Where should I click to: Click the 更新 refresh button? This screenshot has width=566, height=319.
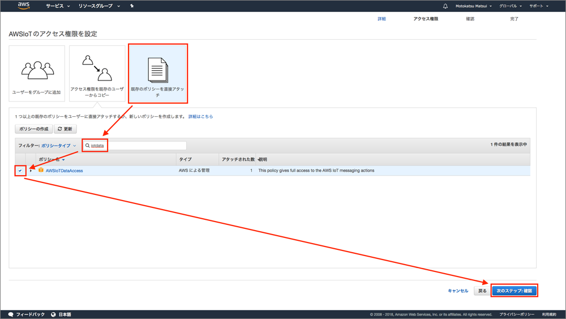click(65, 129)
